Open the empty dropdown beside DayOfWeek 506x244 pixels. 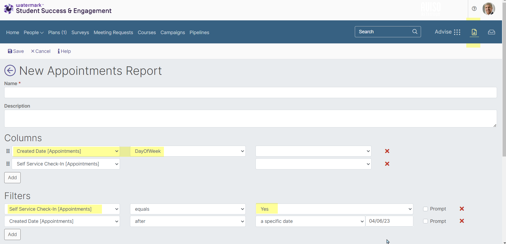tap(313, 151)
